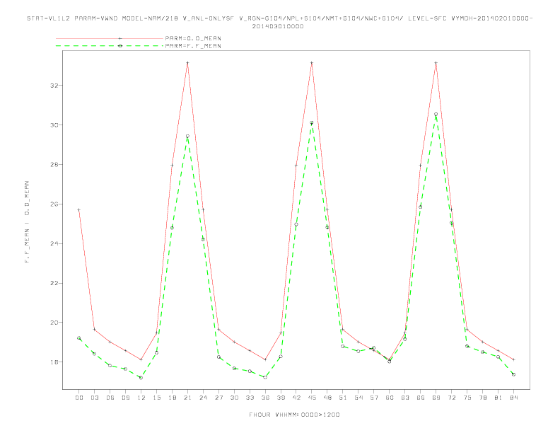
Task: Click green F.F_MEAN peak circle at hour 45
Action: click(x=312, y=123)
